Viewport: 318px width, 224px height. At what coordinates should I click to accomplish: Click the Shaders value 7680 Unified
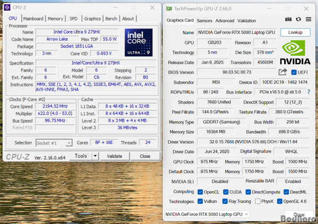point(218,102)
